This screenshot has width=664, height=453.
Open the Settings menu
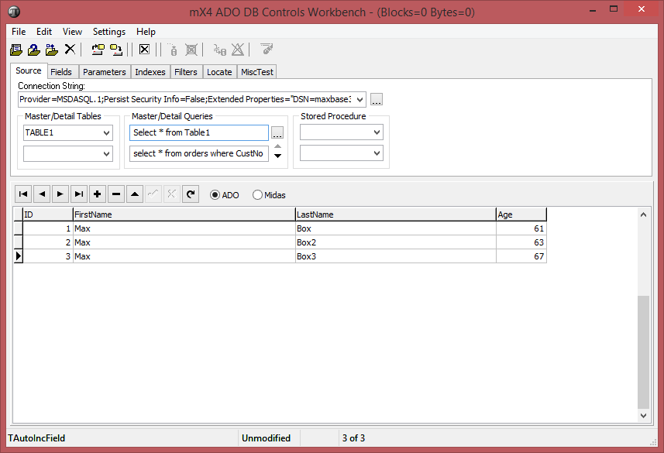(108, 32)
